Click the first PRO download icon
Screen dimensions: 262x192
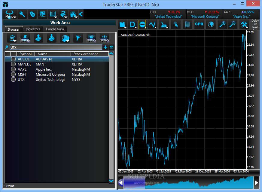[x=25, y=38]
